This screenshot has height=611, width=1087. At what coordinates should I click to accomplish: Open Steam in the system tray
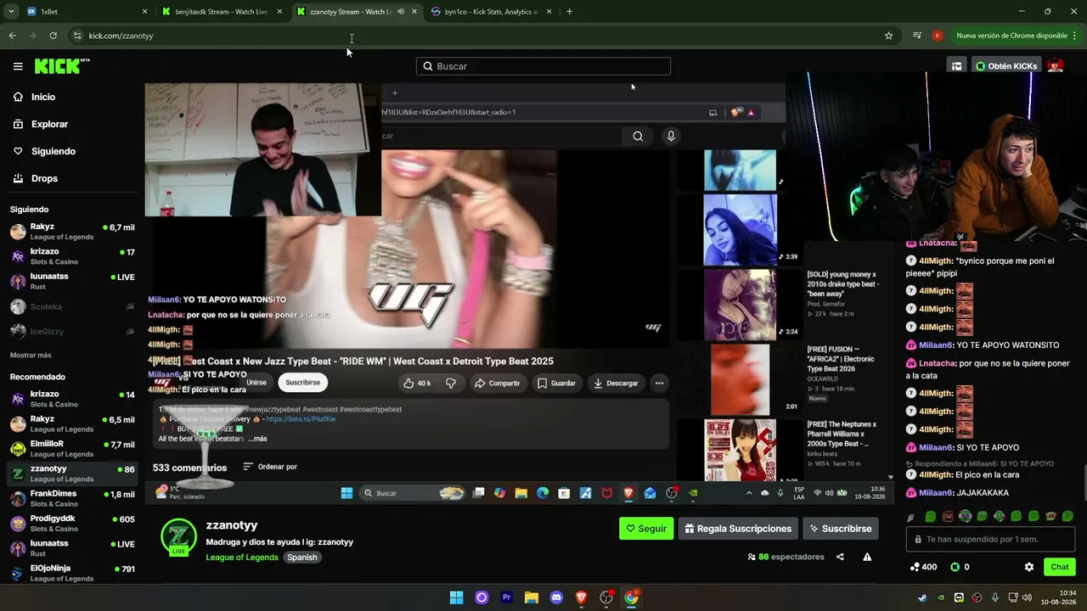pyautogui.click(x=922, y=597)
